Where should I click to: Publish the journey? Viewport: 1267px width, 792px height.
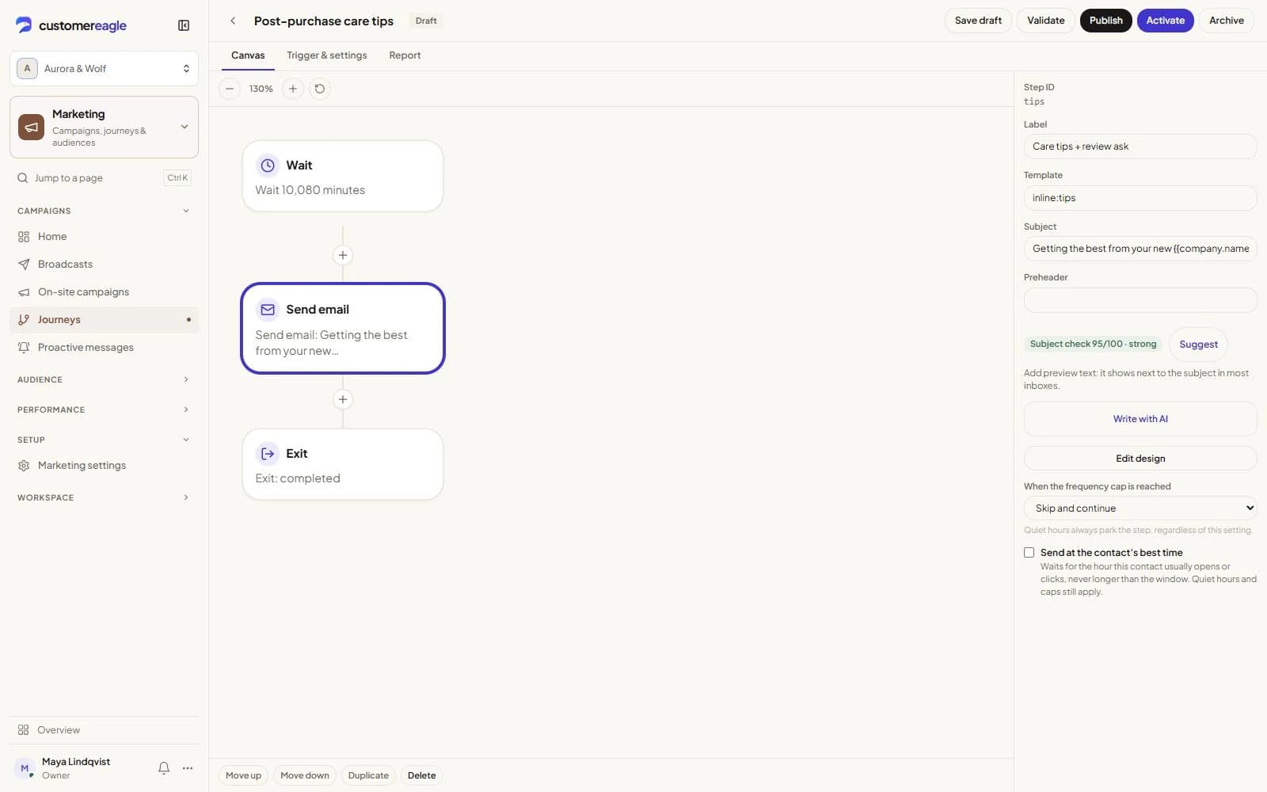pyautogui.click(x=1105, y=21)
